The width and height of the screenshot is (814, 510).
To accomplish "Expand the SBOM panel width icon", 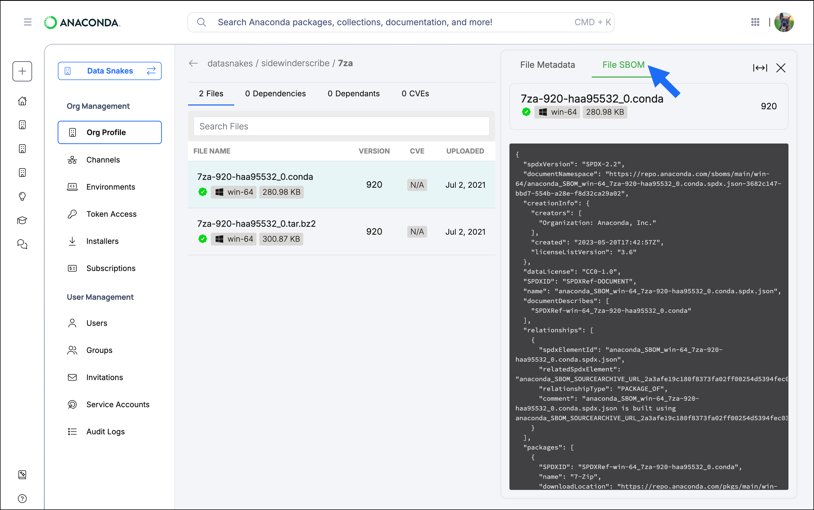I will coord(760,68).
